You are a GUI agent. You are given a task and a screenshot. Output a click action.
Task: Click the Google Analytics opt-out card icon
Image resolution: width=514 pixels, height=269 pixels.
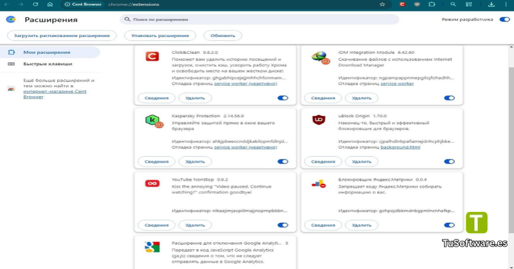tap(152, 247)
